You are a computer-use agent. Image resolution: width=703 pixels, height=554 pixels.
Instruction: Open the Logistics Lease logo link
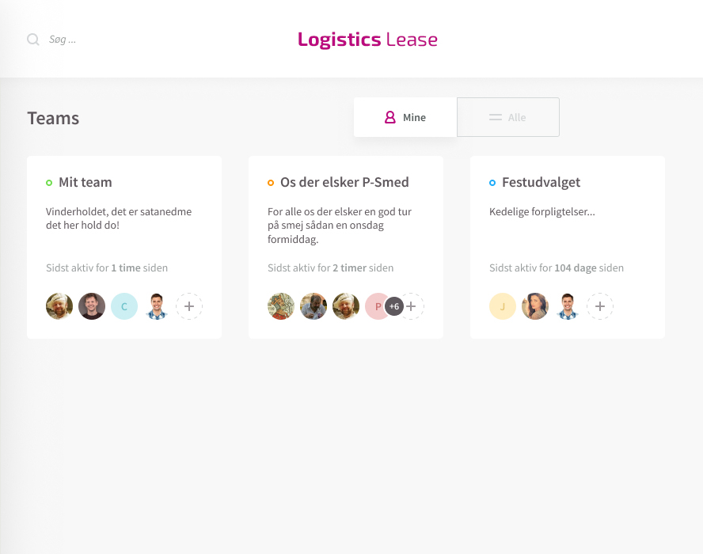[367, 40]
